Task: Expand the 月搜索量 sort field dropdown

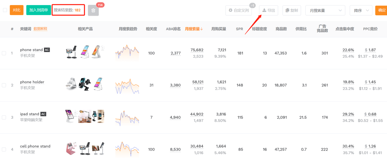Action: [x=325, y=10]
